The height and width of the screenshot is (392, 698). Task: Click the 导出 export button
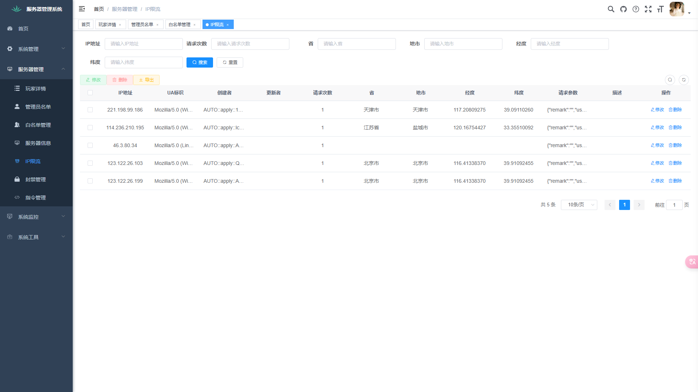click(x=146, y=80)
